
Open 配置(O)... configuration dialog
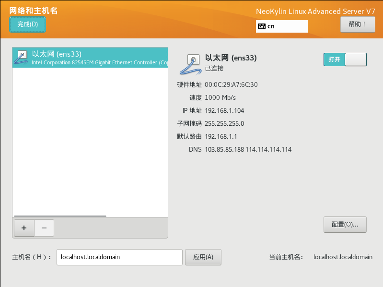click(x=345, y=225)
